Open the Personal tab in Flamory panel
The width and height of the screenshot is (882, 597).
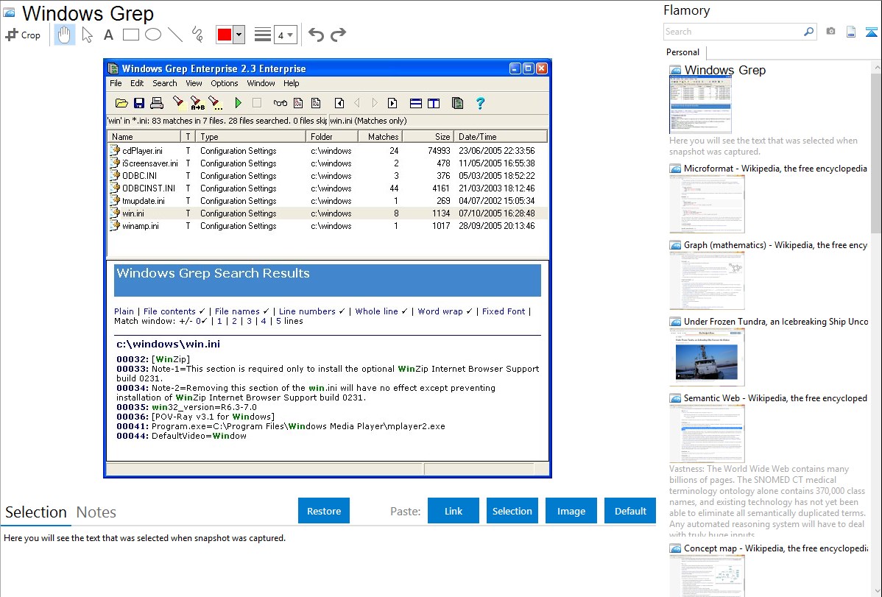click(x=683, y=52)
